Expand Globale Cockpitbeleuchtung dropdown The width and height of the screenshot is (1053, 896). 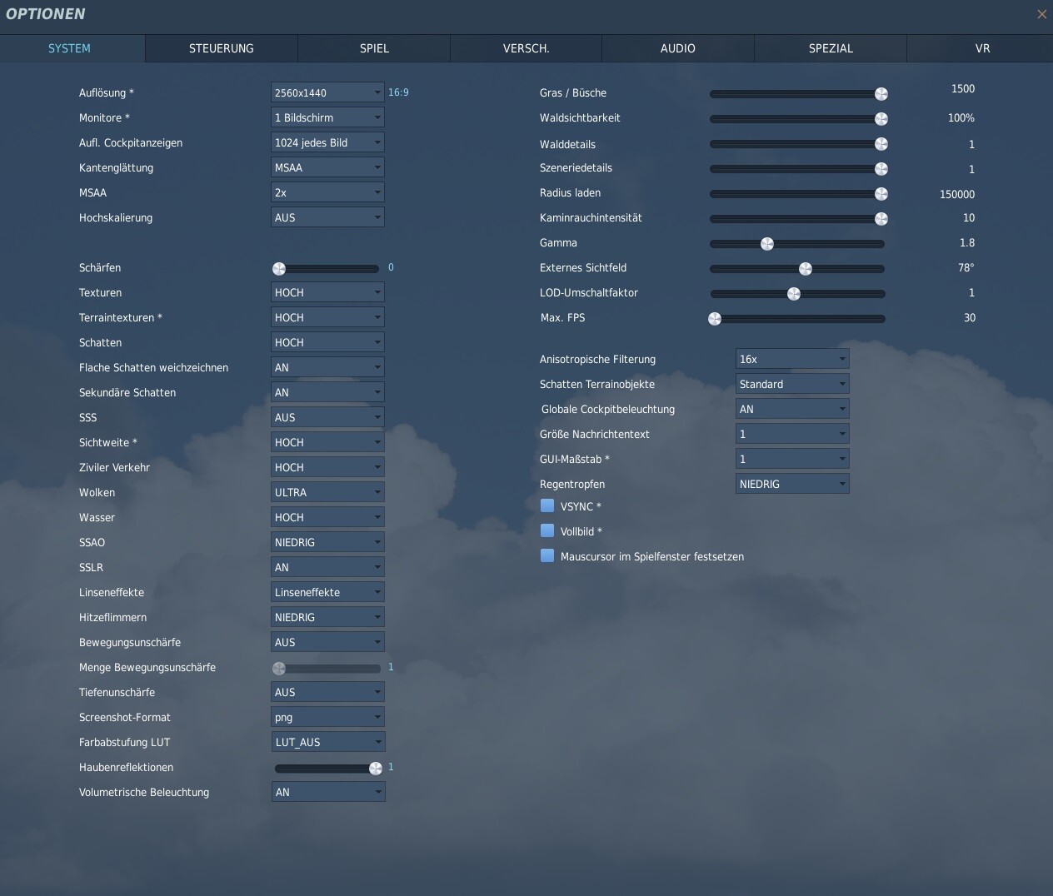point(792,409)
